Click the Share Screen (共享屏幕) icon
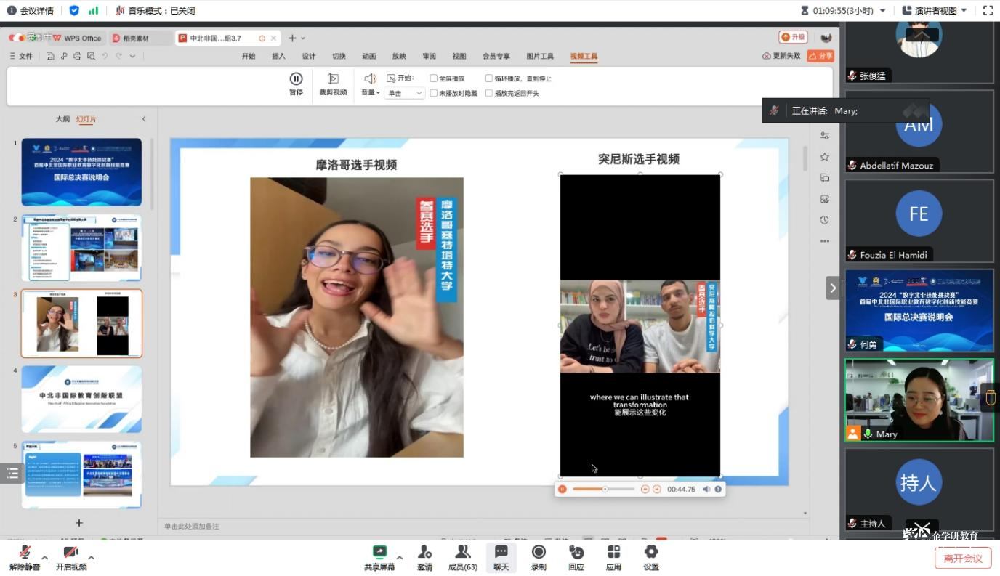The image size is (1000, 576). tap(379, 553)
